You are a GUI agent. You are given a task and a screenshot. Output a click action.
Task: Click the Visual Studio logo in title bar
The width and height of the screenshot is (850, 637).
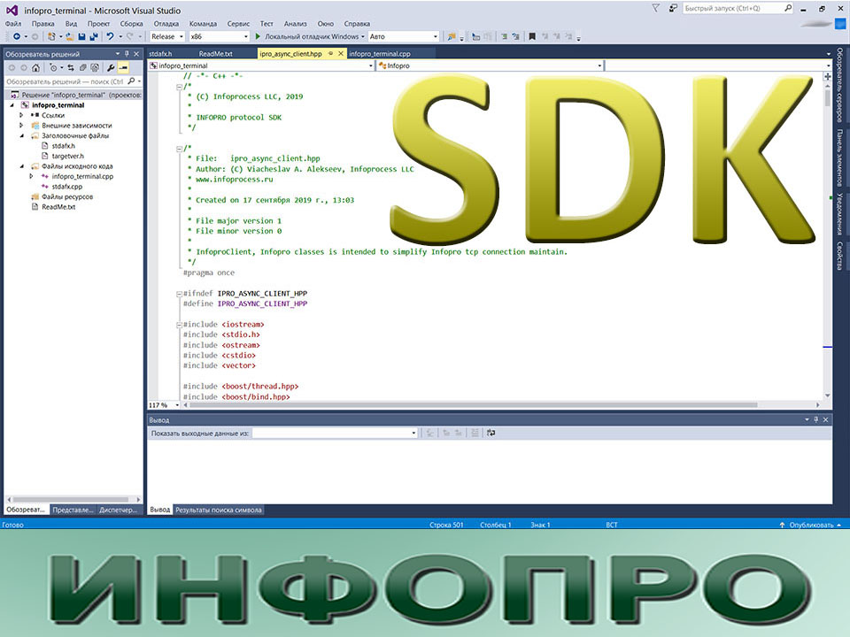(12, 10)
